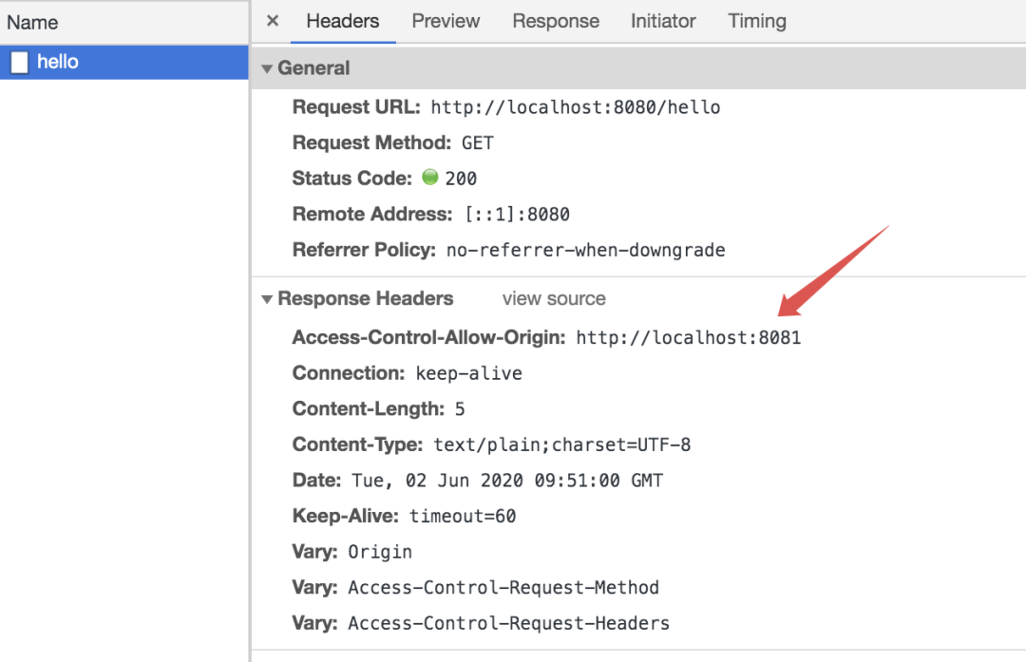
Task: Click the Response Headers section title
Action: (365, 298)
